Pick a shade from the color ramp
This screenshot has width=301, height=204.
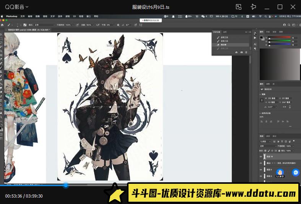click(x=280, y=64)
